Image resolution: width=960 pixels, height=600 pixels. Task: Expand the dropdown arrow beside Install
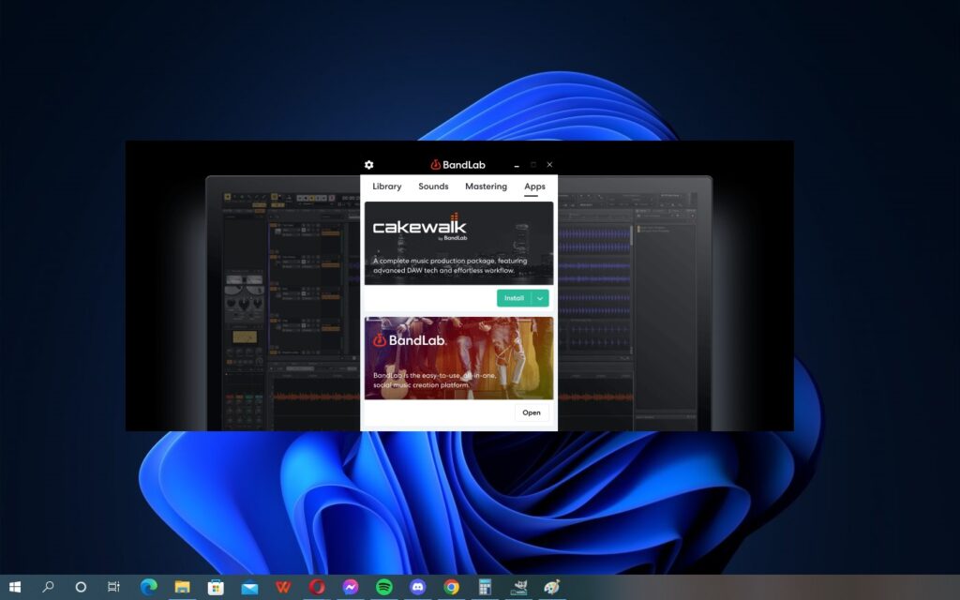tap(540, 298)
